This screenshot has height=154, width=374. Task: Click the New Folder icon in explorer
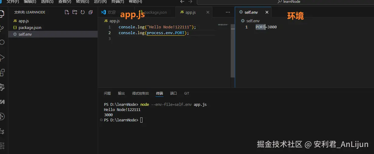(x=75, y=12)
